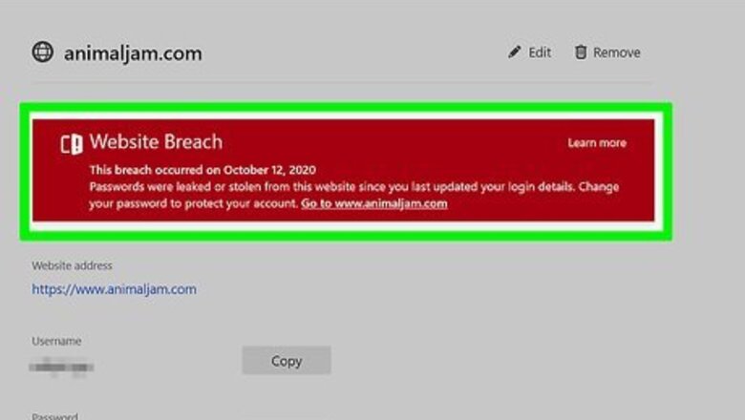Open the Learn more link
745x420 pixels.
pos(597,143)
